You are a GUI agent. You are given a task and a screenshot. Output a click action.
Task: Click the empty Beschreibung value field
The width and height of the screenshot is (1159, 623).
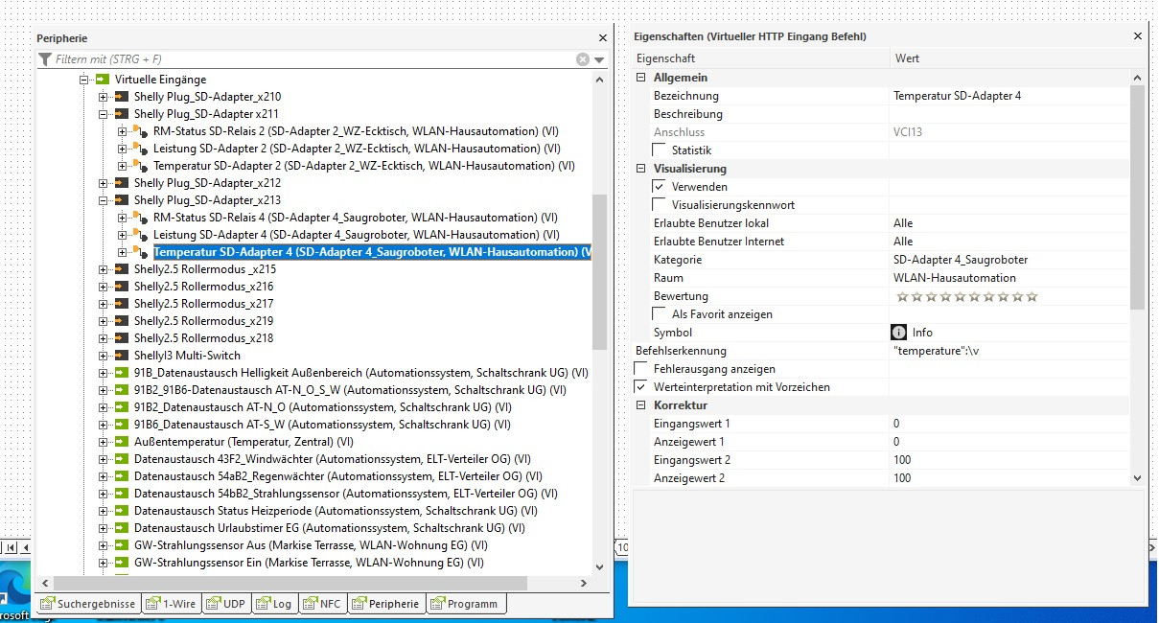[1008, 114]
